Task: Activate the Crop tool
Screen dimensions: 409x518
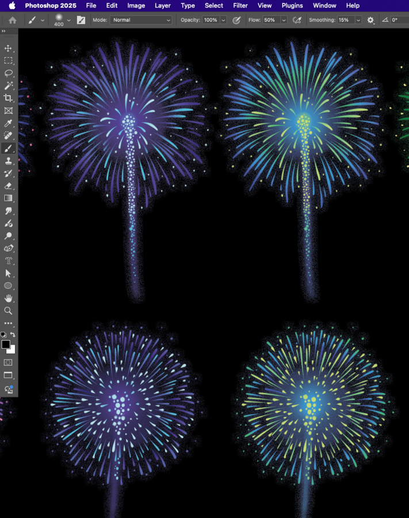Action: tap(8, 98)
